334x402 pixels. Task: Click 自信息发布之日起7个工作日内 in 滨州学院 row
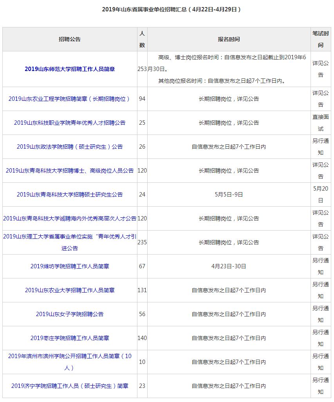(229, 362)
